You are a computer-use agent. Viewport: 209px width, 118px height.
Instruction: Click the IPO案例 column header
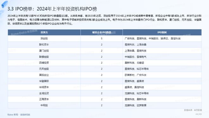click(x=162, y=32)
